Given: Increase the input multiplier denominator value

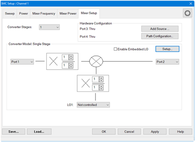Looking at the screenshot, I should point(71,64).
